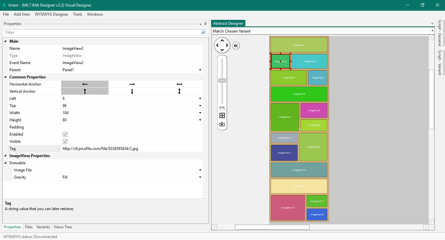The image size is (445, 240).
Task: Set horizontal anchor to right arrow
Action: pos(132,84)
